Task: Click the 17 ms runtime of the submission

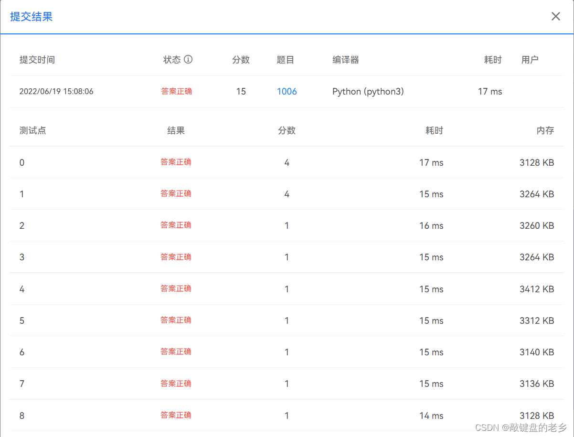Action: point(490,91)
